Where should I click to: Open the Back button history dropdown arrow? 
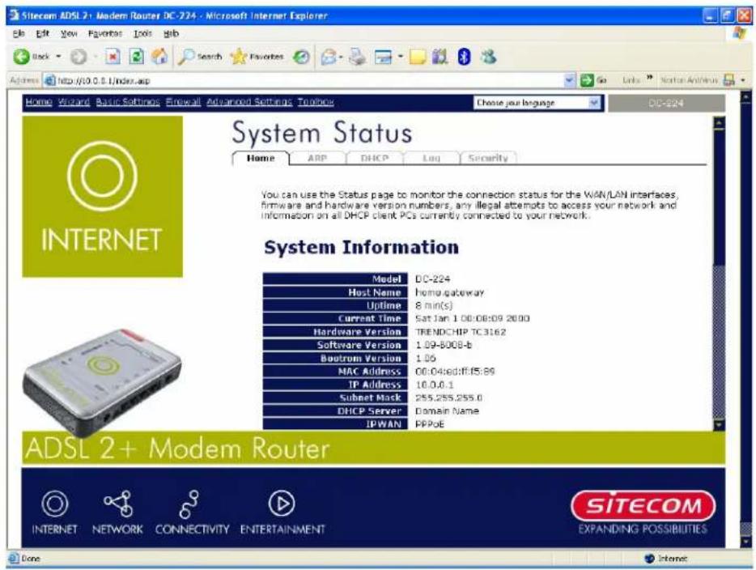[x=59, y=57]
